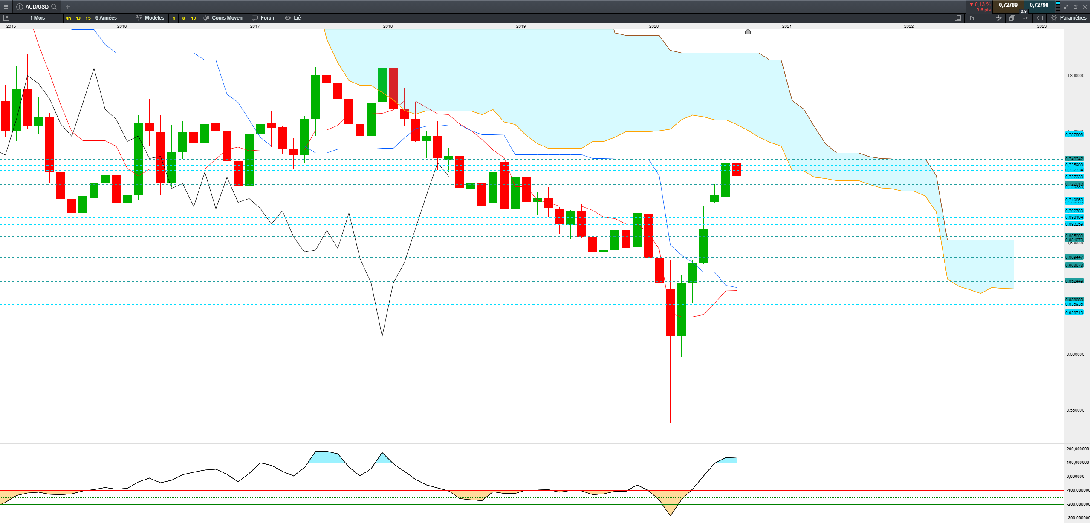Open the candlestick indicator tool icon
Image resolution: width=1090 pixels, height=523 pixels.
click(1026, 18)
